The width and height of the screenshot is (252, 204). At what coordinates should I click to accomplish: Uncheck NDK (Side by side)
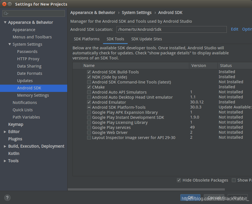click(x=89, y=77)
